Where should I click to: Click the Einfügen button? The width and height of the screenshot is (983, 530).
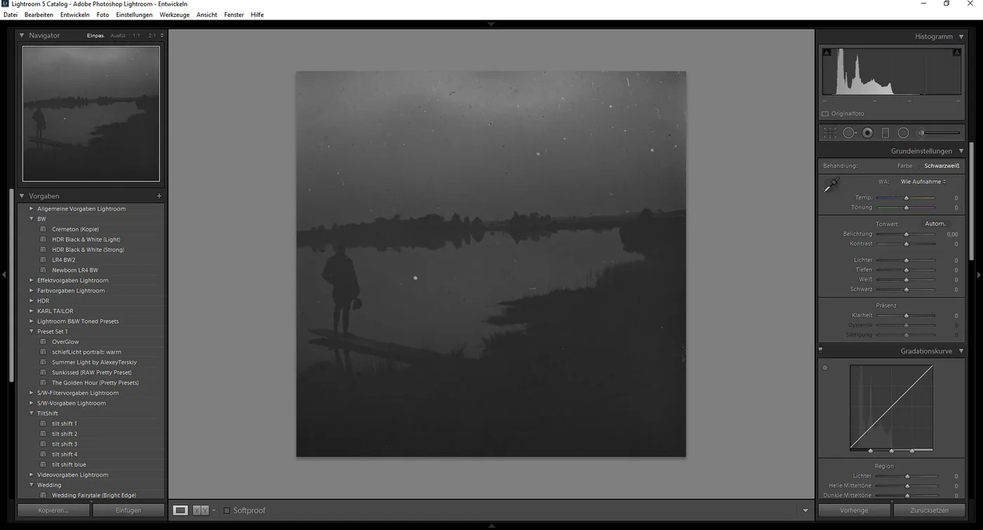tap(128, 510)
